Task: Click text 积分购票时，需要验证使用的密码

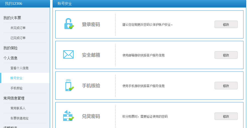Action: tap(145, 116)
